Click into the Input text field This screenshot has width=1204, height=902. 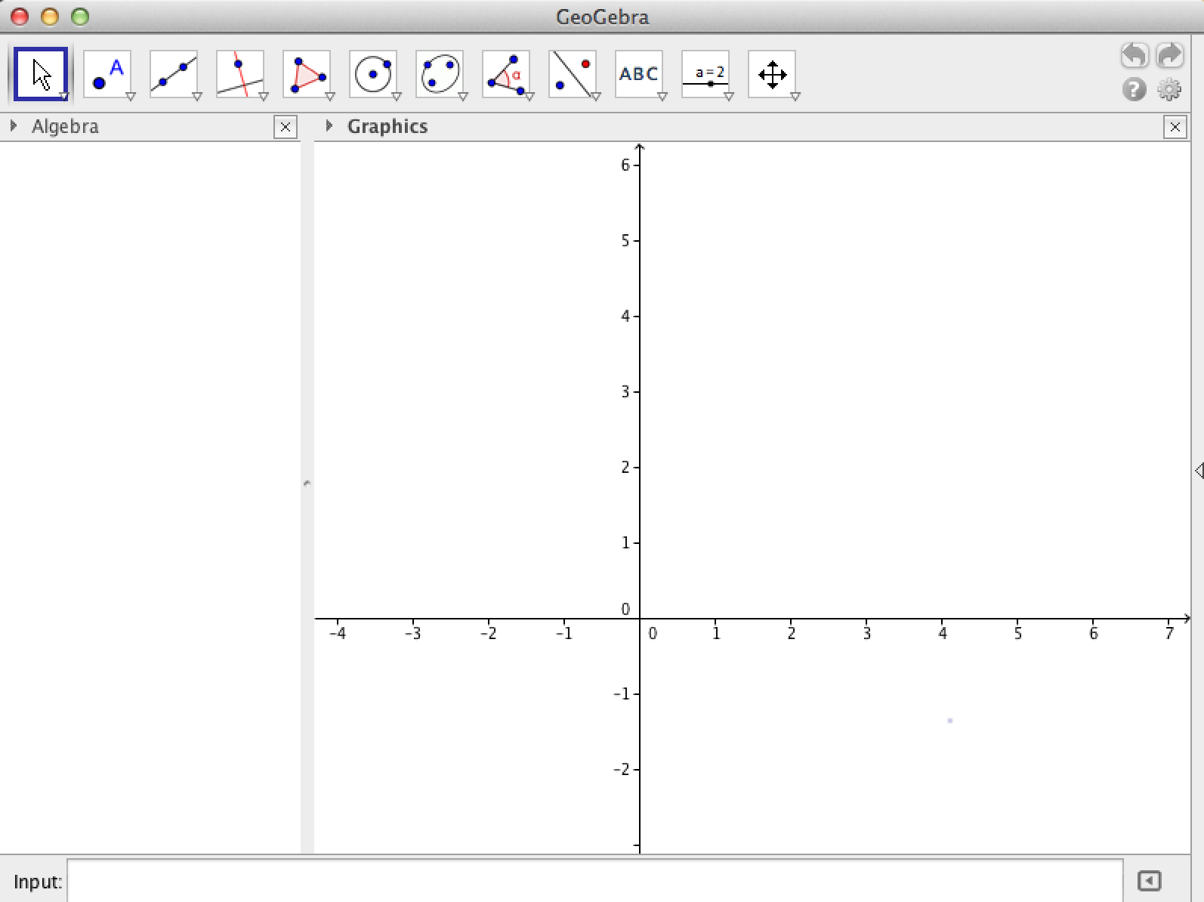(594, 881)
